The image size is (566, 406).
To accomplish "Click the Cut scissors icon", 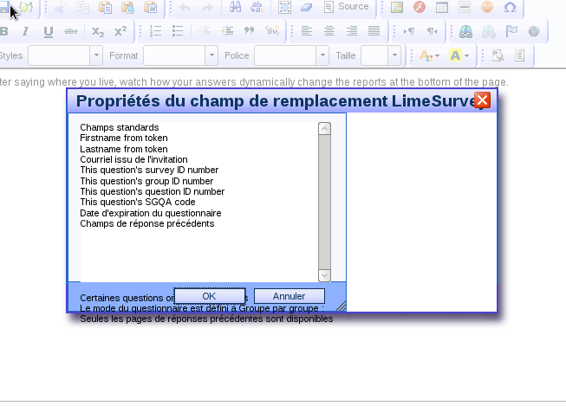I will click(x=60, y=7).
